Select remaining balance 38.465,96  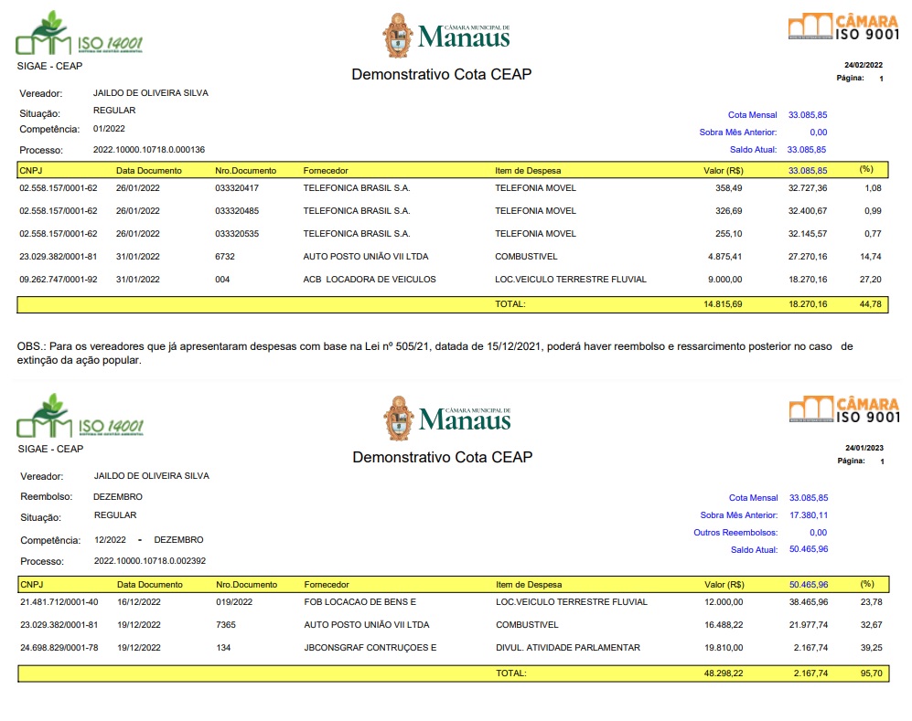click(x=809, y=602)
